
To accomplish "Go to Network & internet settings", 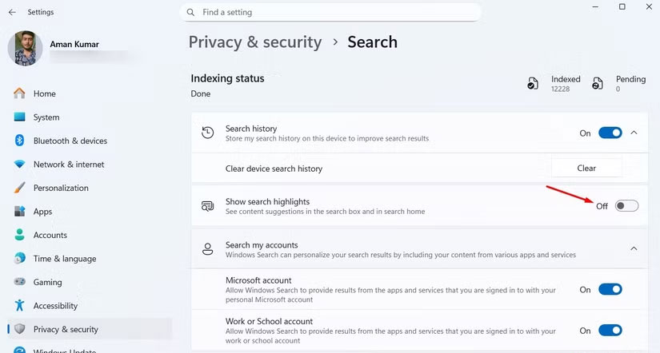I will (x=69, y=165).
